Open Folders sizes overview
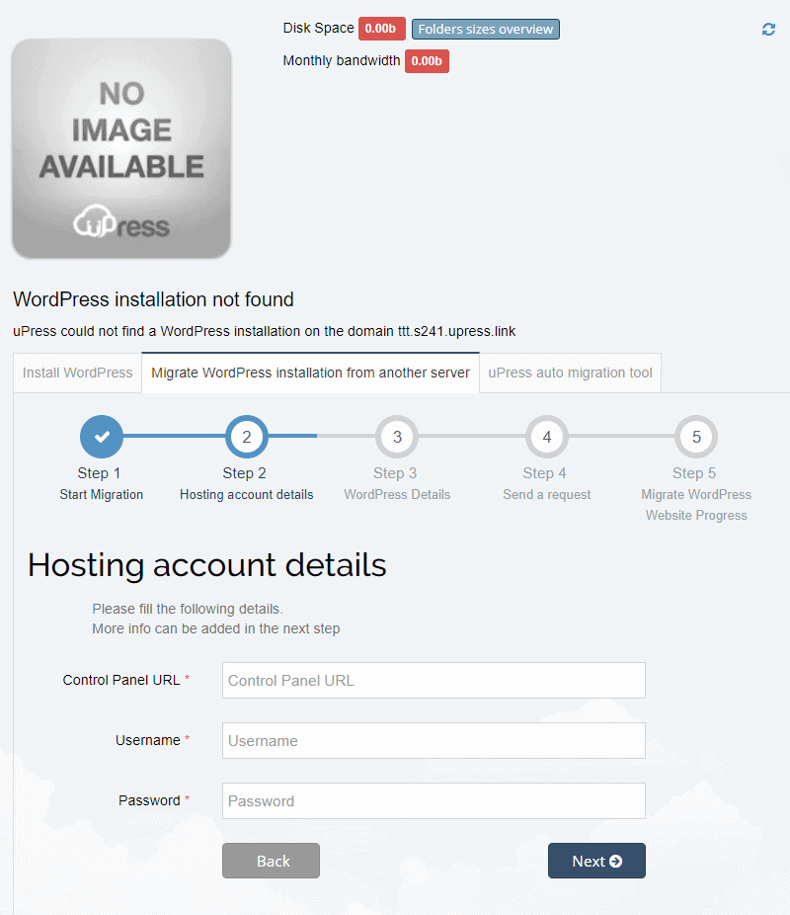Screen dimensions: 790x915 coord(486,30)
